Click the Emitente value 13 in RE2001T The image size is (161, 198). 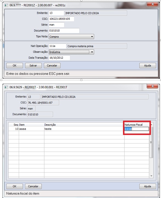click(x=34, y=97)
